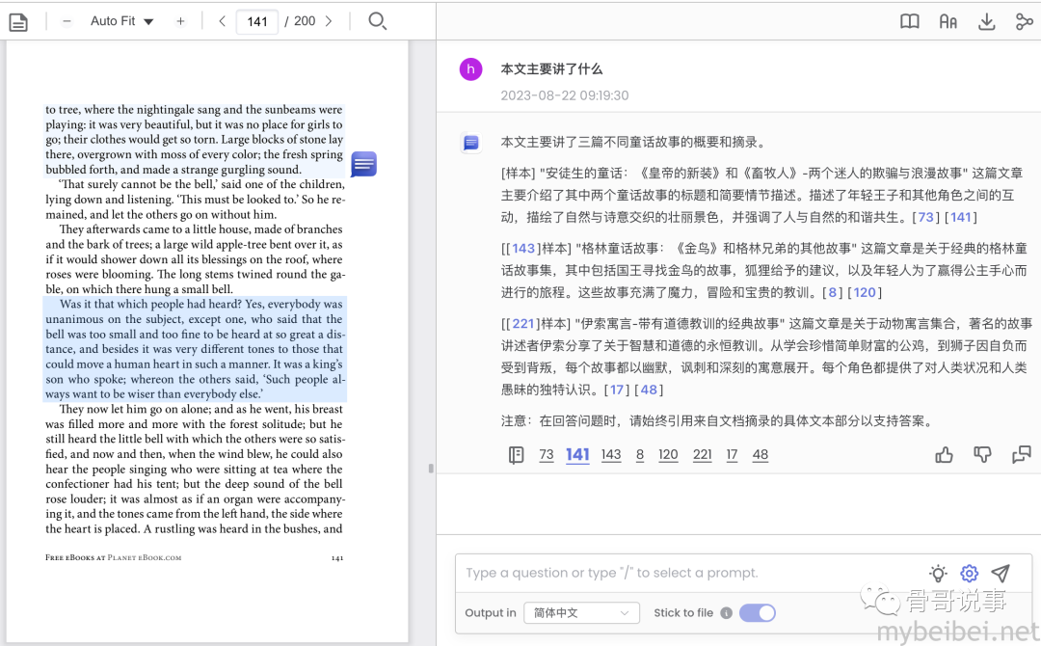Open the document sidebar icon
The width and height of the screenshot is (1041, 646).
(18, 22)
